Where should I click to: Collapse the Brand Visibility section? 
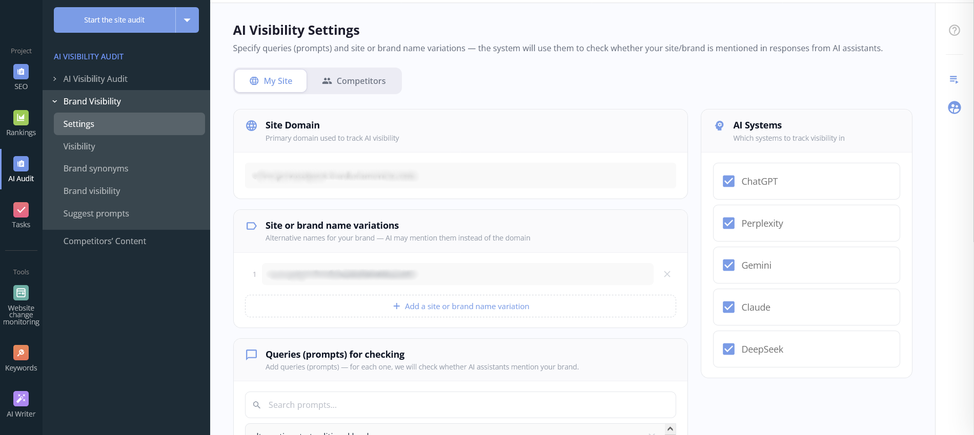[x=55, y=101]
